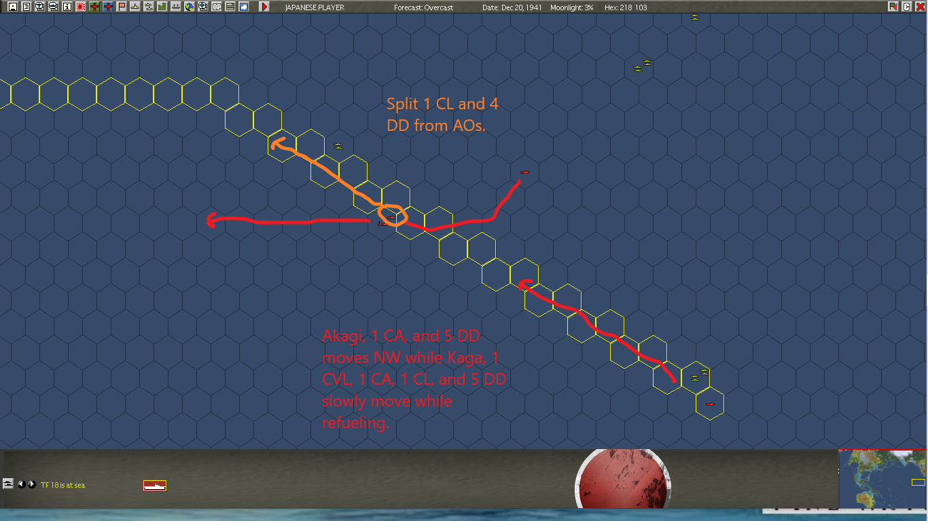Click the 'Forecast: Overcast' status text
The image size is (928, 521).
pyautogui.click(x=423, y=7)
